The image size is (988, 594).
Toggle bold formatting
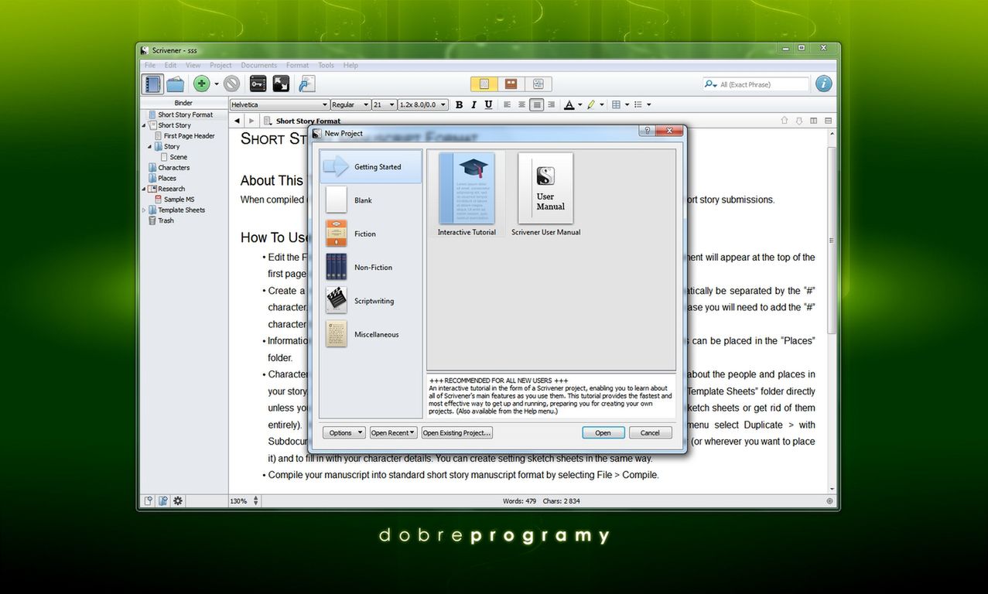(x=459, y=104)
